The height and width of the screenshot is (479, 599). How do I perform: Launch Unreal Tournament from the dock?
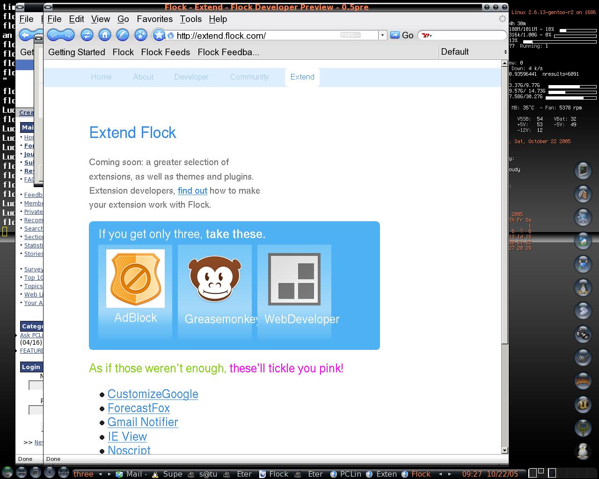click(x=583, y=404)
